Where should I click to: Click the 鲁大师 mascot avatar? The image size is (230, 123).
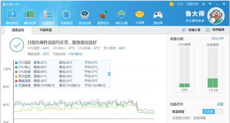216,16
